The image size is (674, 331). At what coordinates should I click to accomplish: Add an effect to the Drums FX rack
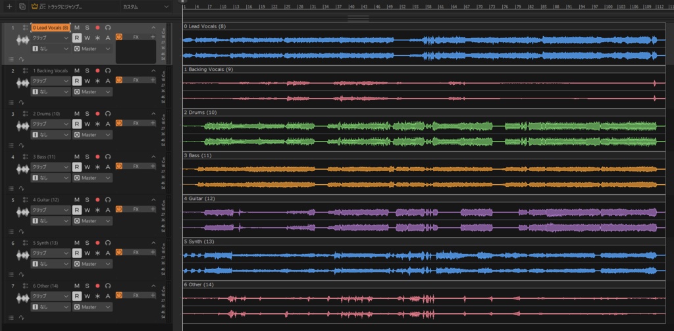pos(153,123)
